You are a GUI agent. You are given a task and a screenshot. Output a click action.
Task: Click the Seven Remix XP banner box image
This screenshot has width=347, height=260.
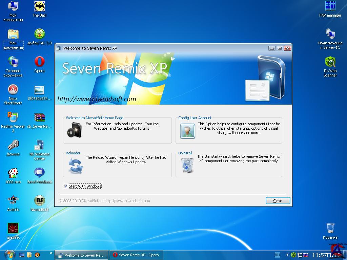coord(265,78)
